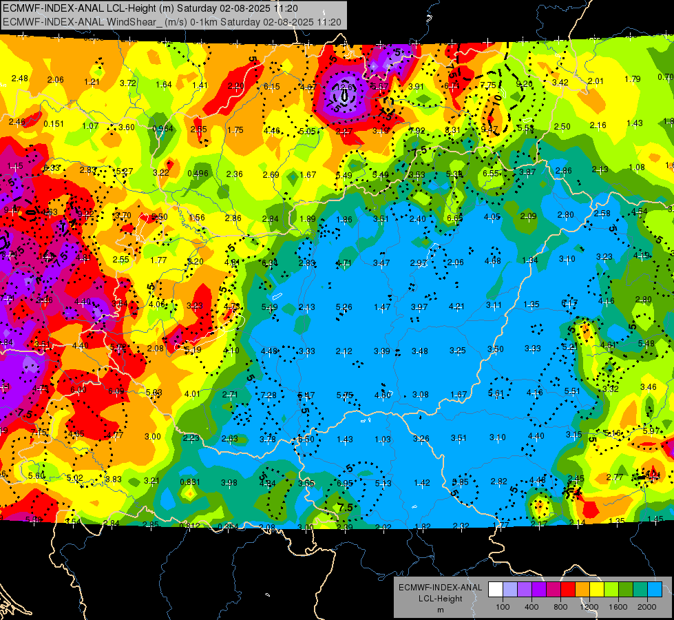Click the wind shear value 5.60
The width and height of the screenshot is (674, 620).
(36, 475)
